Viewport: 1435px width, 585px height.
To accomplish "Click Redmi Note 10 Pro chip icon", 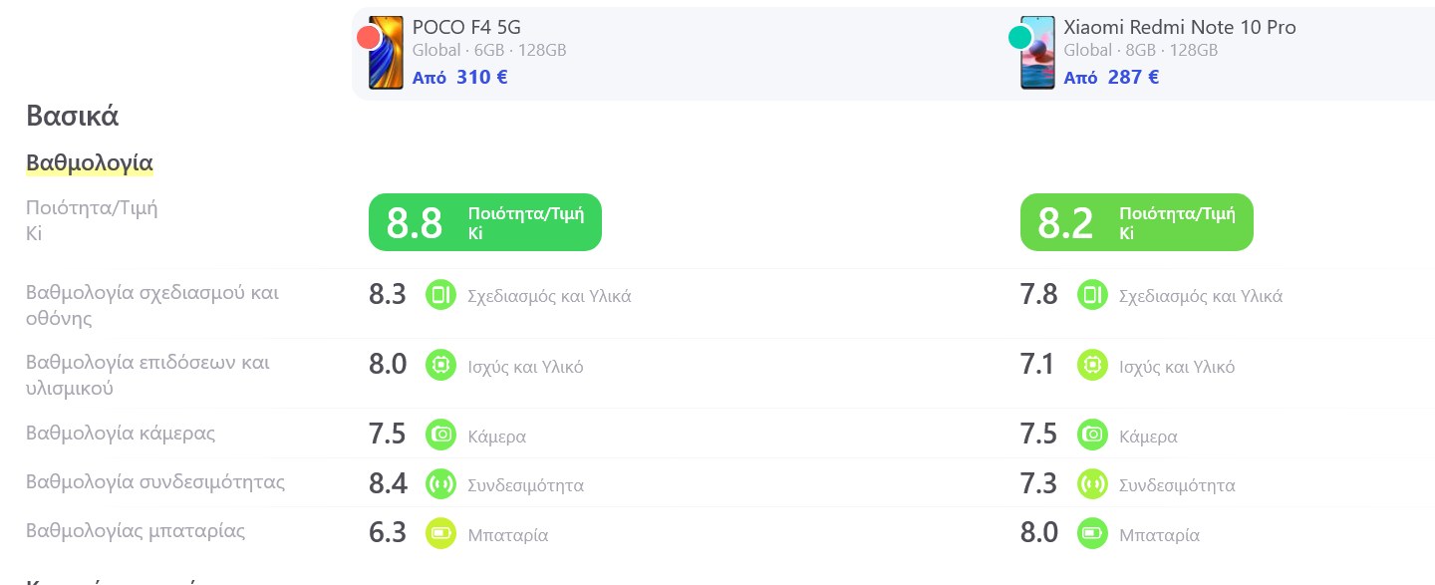I will pos(1092,365).
